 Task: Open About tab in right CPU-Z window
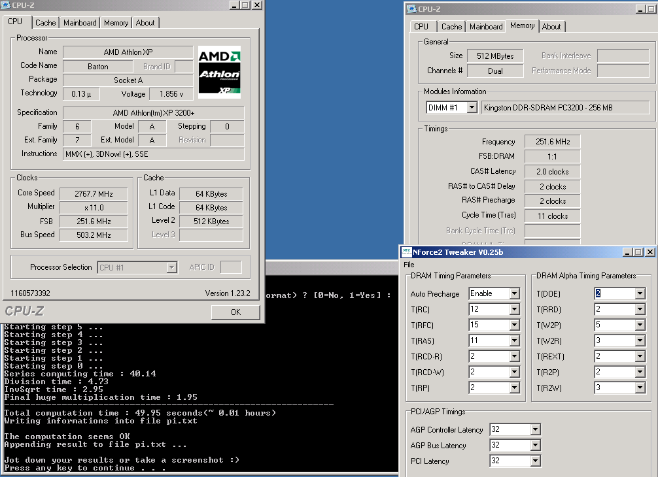551,26
